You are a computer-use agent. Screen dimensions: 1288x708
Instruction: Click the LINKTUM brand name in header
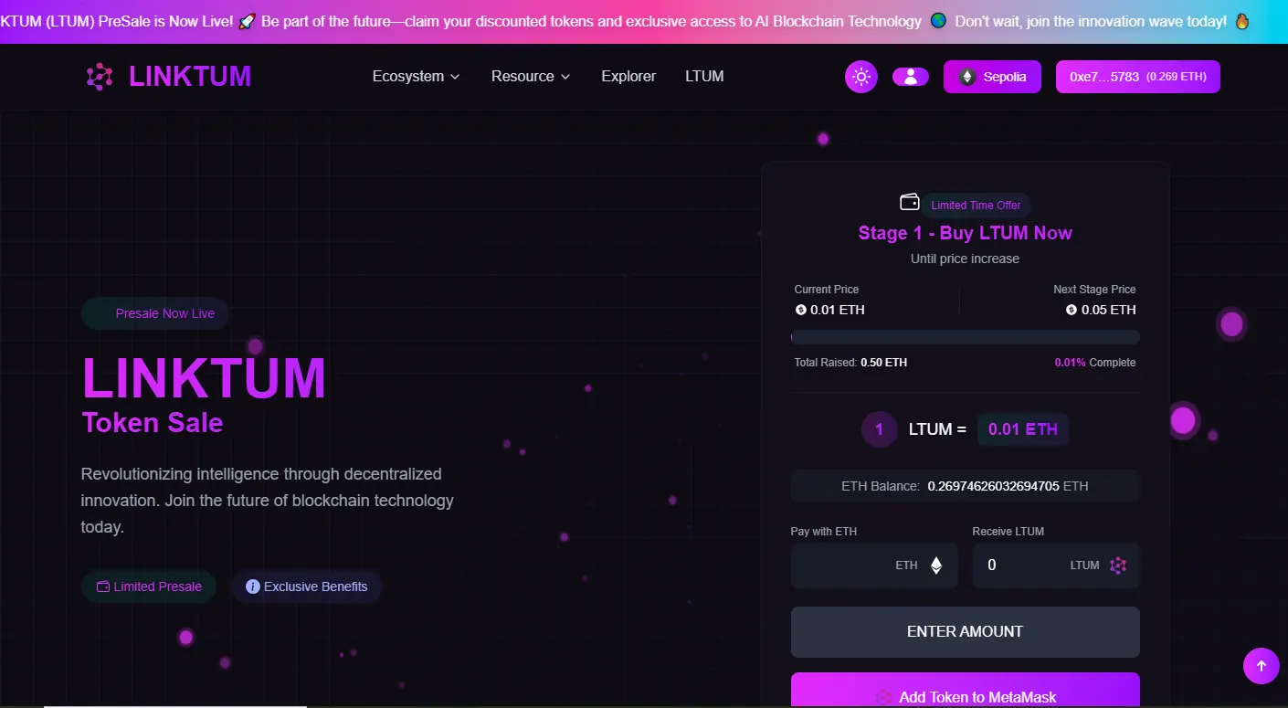coord(190,77)
